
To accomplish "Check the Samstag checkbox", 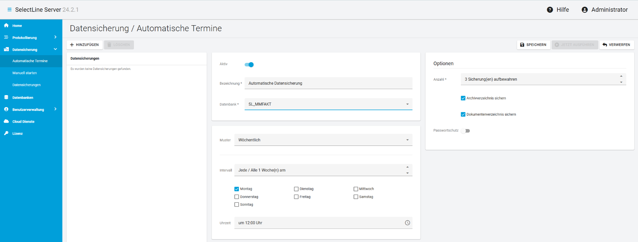I will tap(356, 197).
